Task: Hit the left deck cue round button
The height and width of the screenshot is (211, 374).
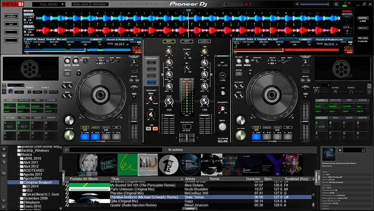Action: [x=69, y=120]
